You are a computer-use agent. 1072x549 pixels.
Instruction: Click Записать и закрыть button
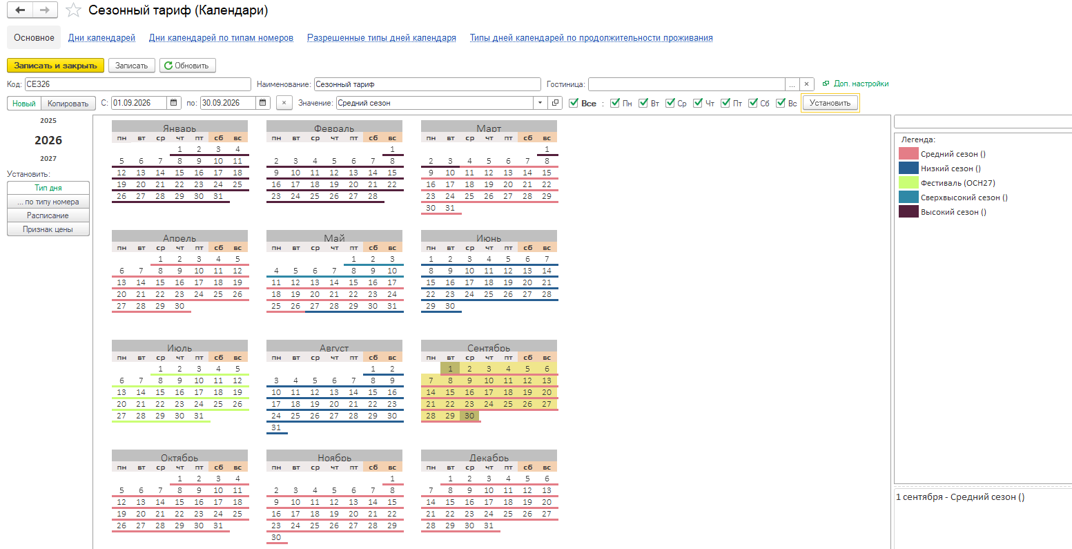(x=56, y=66)
